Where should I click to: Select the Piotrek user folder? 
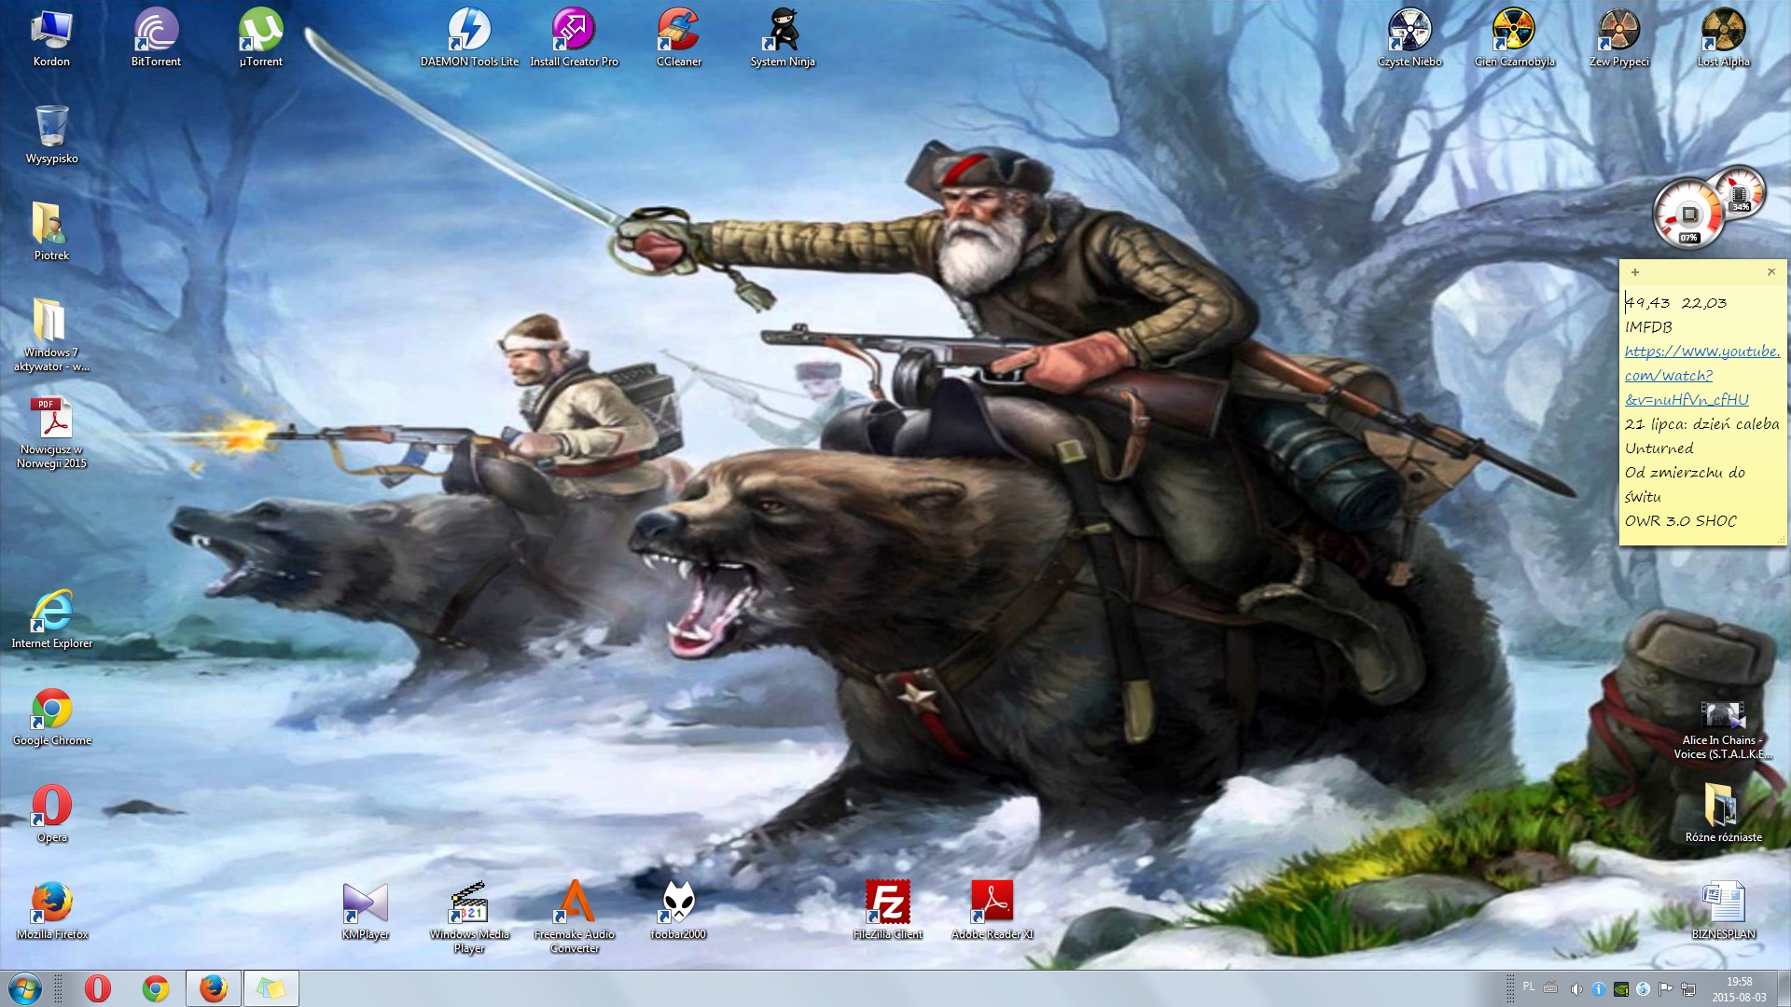51,233
